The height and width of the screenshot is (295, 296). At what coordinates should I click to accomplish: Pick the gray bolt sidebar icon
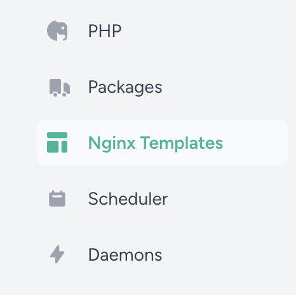coord(57,254)
